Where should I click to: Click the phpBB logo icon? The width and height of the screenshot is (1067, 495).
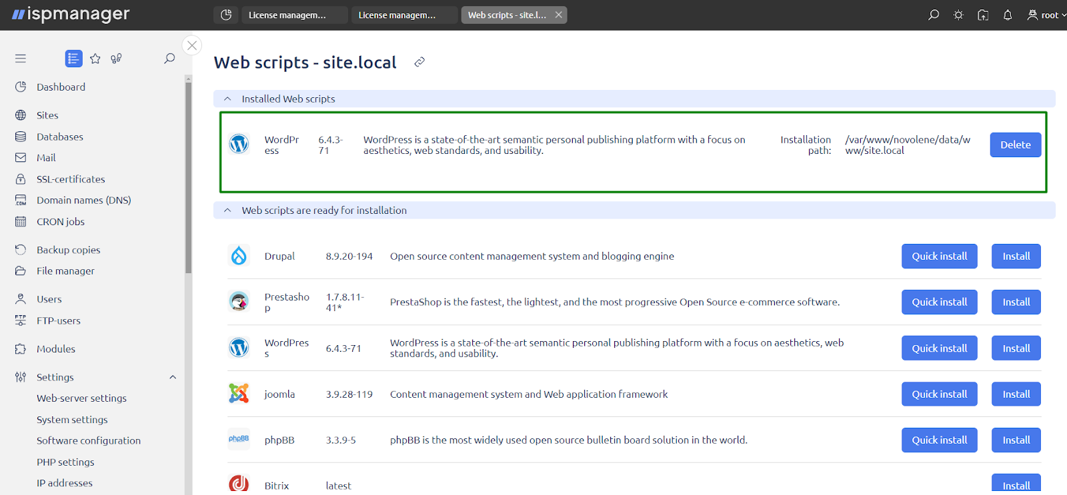[239, 439]
